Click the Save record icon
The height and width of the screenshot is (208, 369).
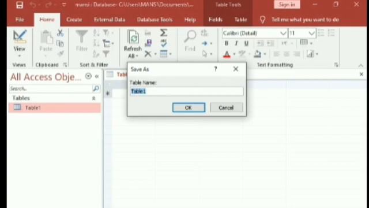148,43
